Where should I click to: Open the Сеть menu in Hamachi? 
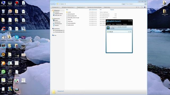pos(113,24)
